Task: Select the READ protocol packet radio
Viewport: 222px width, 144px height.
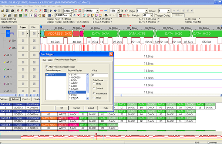Action: pyautogui.click(x=70, y=80)
